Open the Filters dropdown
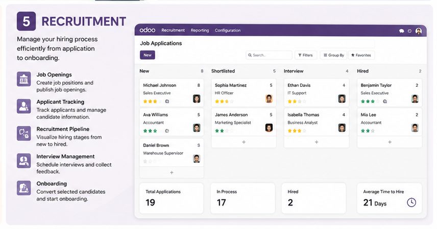Screen dimensions: 437x229 coord(305,55)
